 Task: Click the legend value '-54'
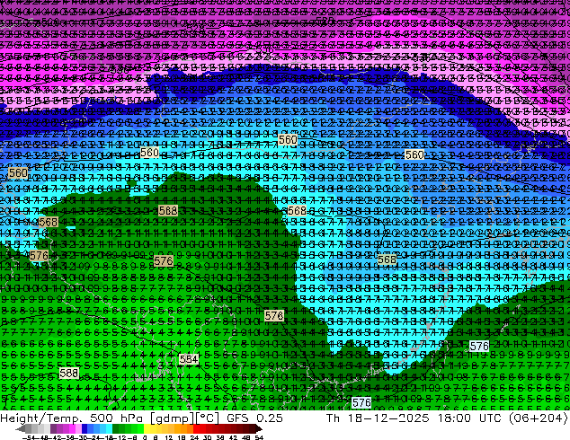pos(30,437)
